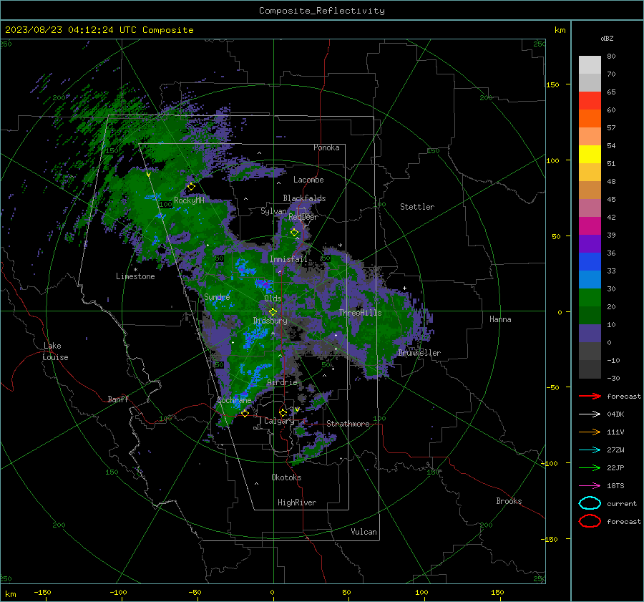Screen dimensions: 644x602
Task: Click the Okotoks label
Action: click(286, 477)
